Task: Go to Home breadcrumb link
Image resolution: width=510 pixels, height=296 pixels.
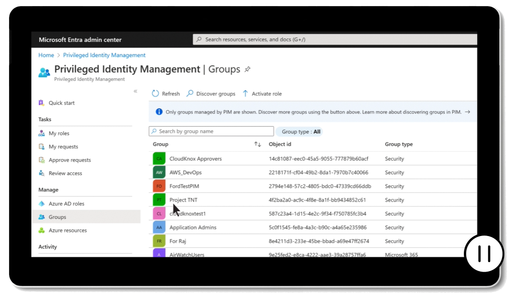Action: click(x=46, y=55)
